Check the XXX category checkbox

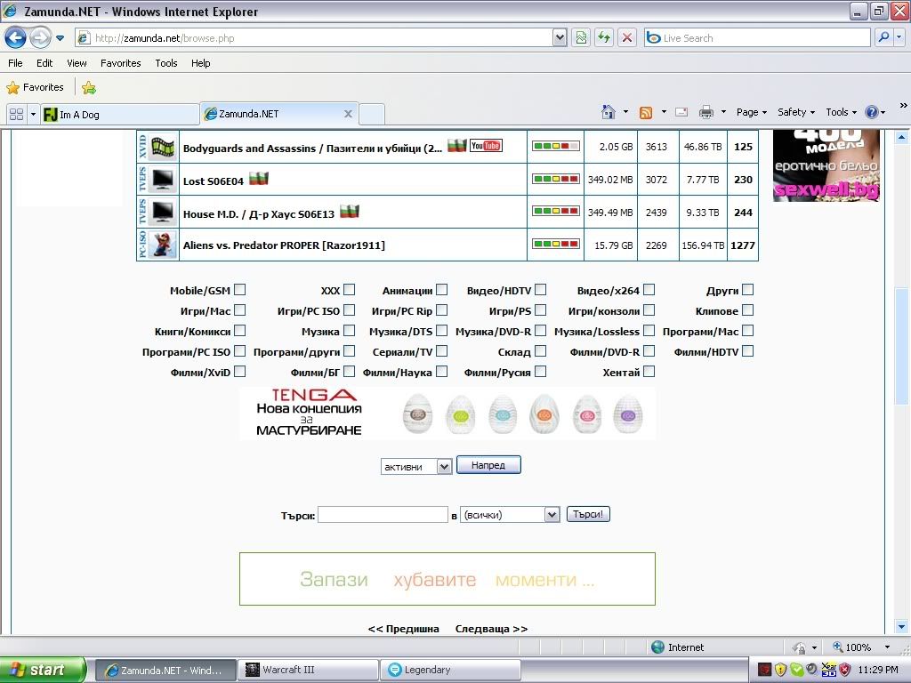349,289
